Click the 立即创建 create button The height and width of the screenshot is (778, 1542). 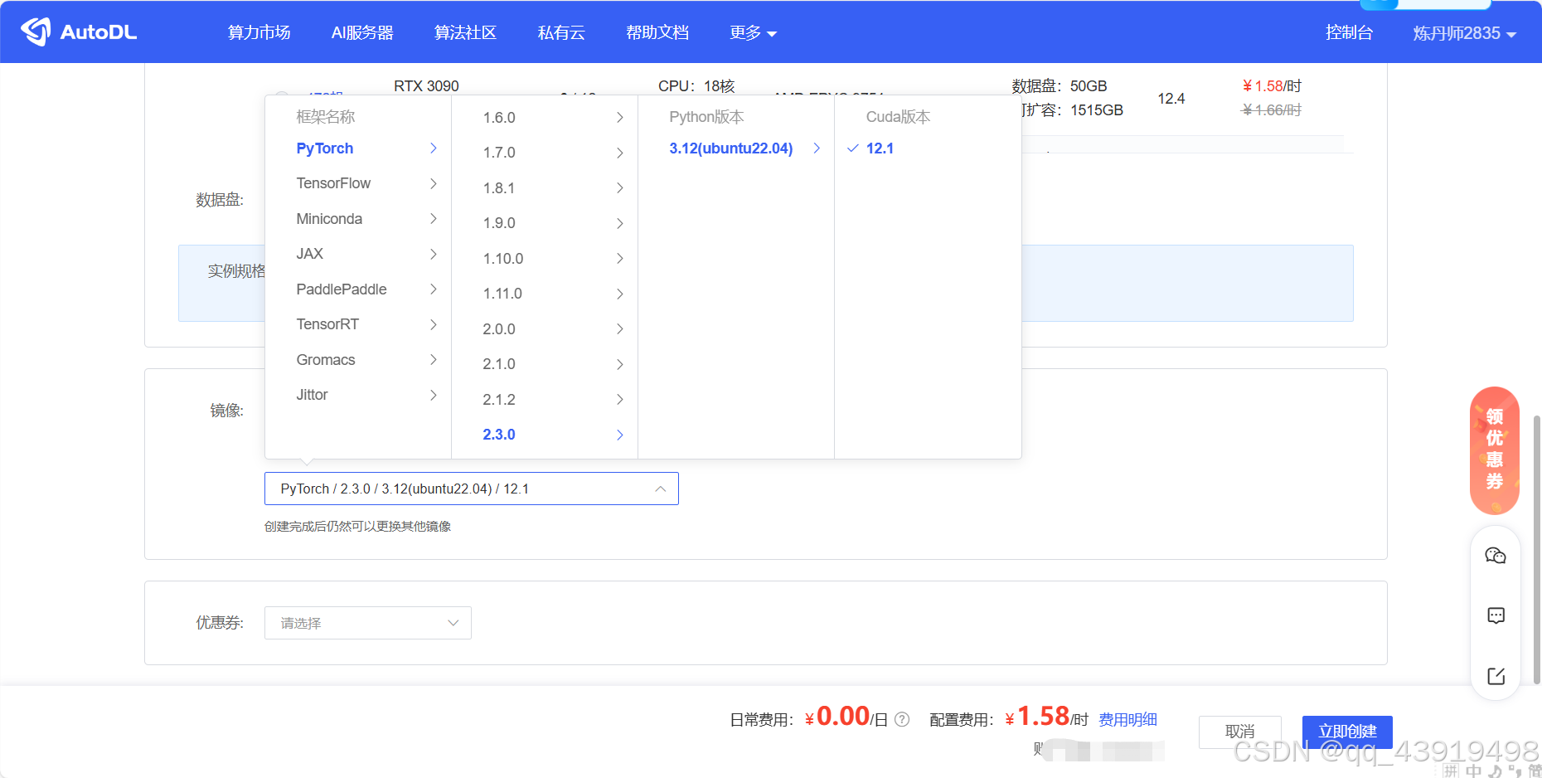(1347, 732)
